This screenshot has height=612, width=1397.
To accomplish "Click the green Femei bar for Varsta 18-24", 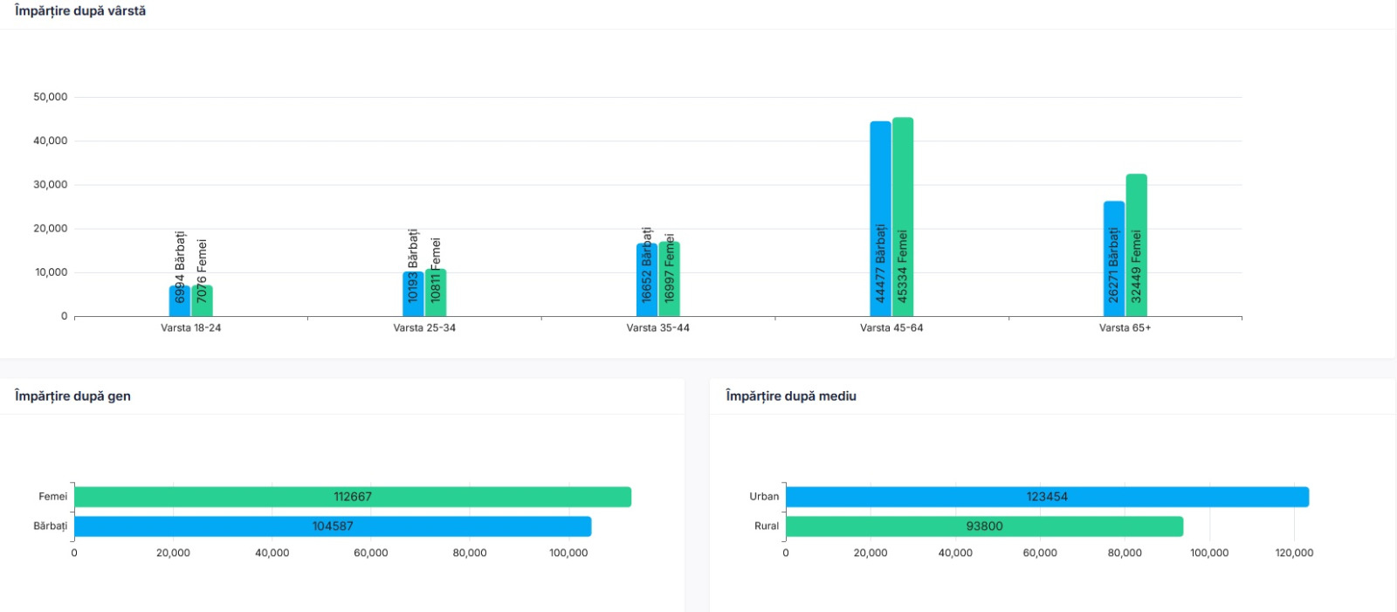I will (203, 301).
